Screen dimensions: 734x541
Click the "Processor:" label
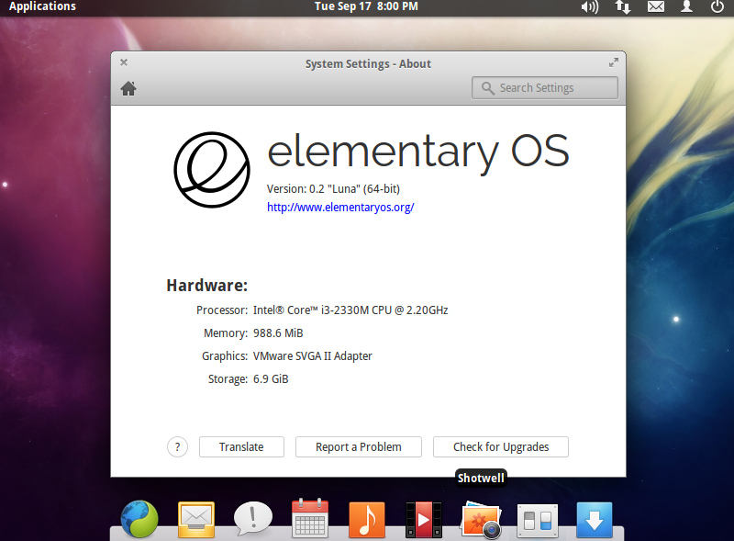pyautogui.click(x=222, y=310)
